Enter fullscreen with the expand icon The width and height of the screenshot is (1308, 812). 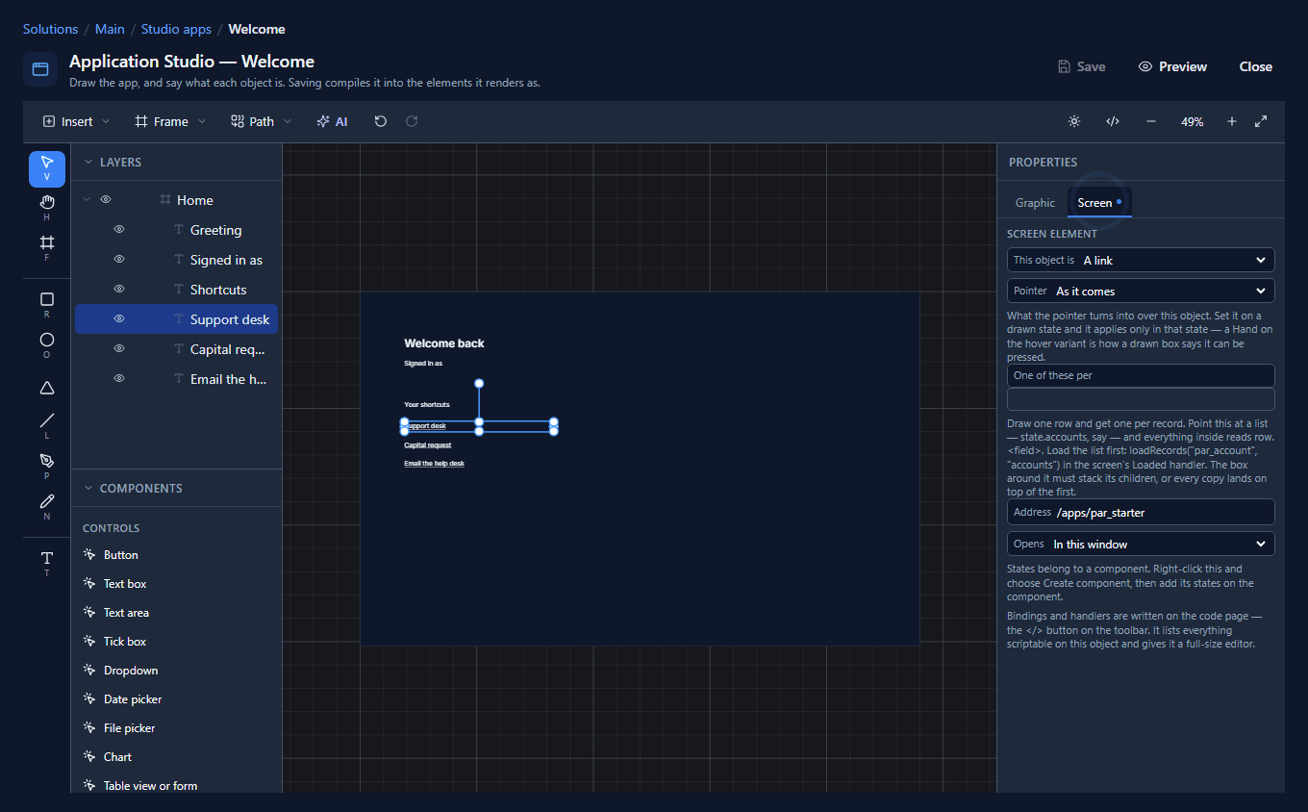coord(1261,121)
